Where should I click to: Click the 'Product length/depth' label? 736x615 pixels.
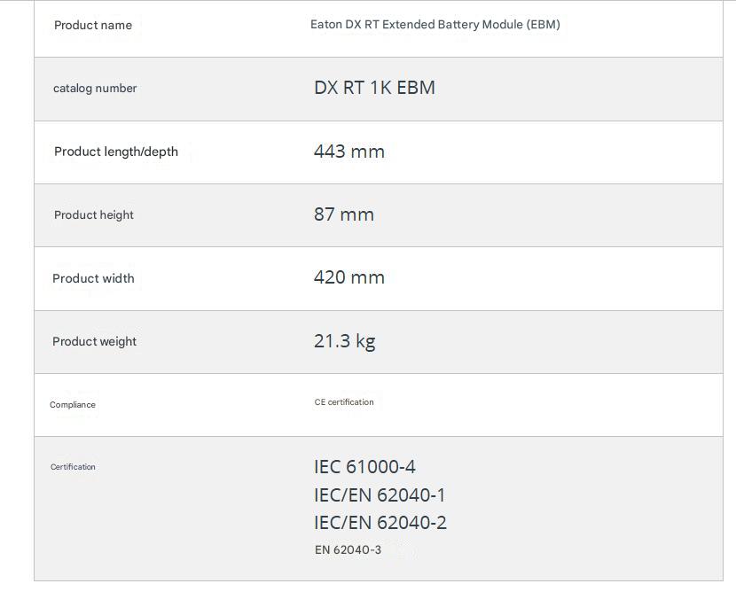(x=115, y=152)
